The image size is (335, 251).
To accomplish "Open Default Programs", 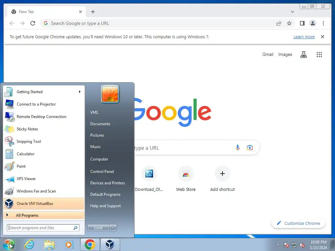I will [x=105, y=194].
